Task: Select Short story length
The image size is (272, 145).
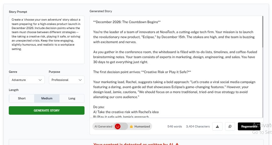Action: coord(22,98)
